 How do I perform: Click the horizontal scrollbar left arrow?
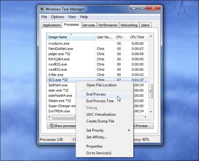[x=49, y=117]
